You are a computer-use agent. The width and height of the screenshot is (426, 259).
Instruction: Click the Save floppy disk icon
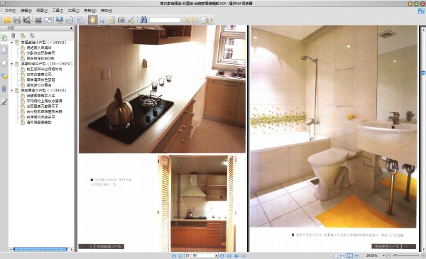(17, 20)
